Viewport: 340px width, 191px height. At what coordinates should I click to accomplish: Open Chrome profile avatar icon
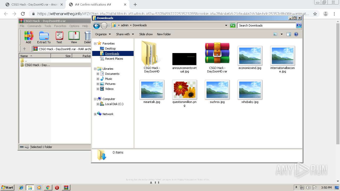(325, 14)
